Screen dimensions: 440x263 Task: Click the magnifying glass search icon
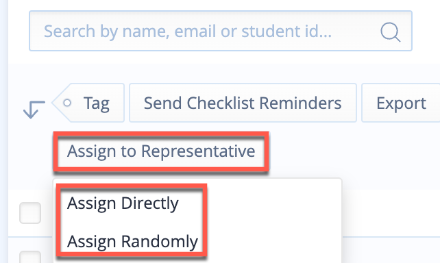(x=390, y=32)
